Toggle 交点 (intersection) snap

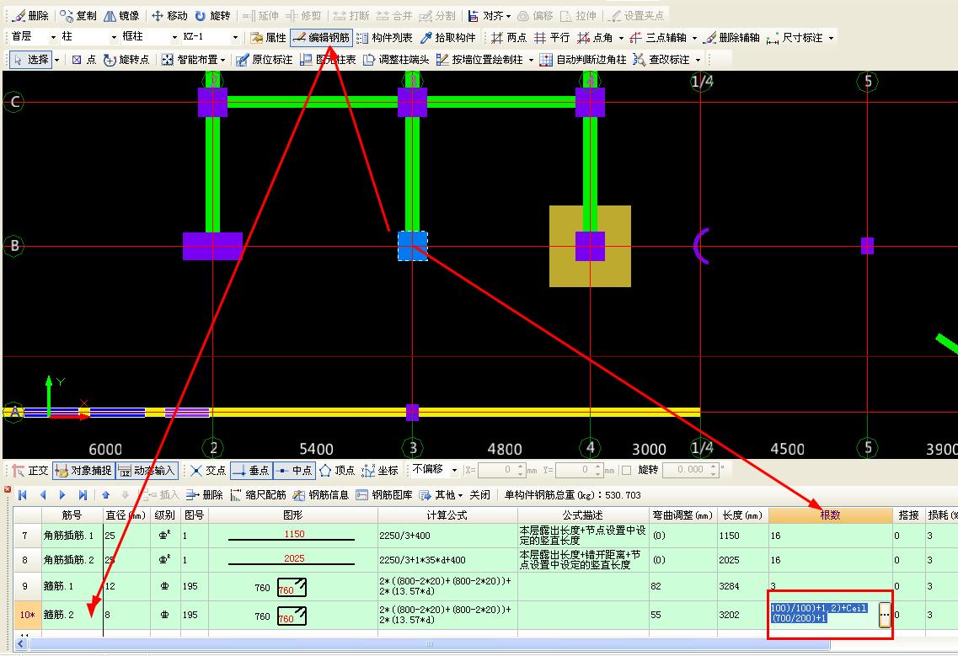pyautogui.click(x=208, y=471)
